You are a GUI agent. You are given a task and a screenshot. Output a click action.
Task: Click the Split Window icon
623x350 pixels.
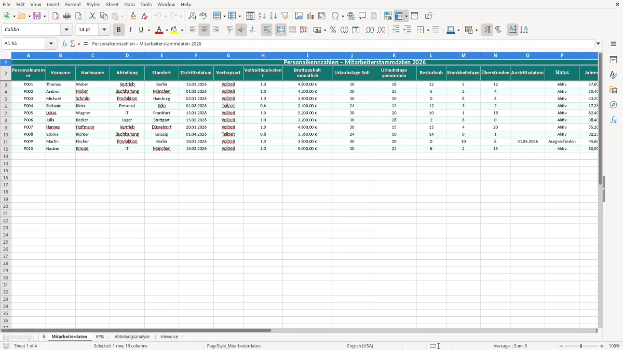[x=414, y=16]
